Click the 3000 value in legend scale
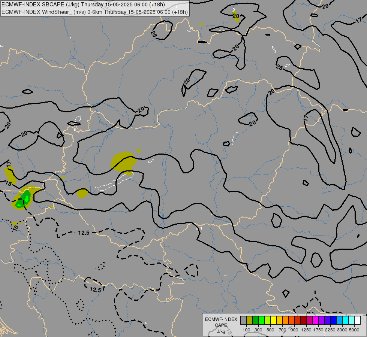 click(342, 330)
